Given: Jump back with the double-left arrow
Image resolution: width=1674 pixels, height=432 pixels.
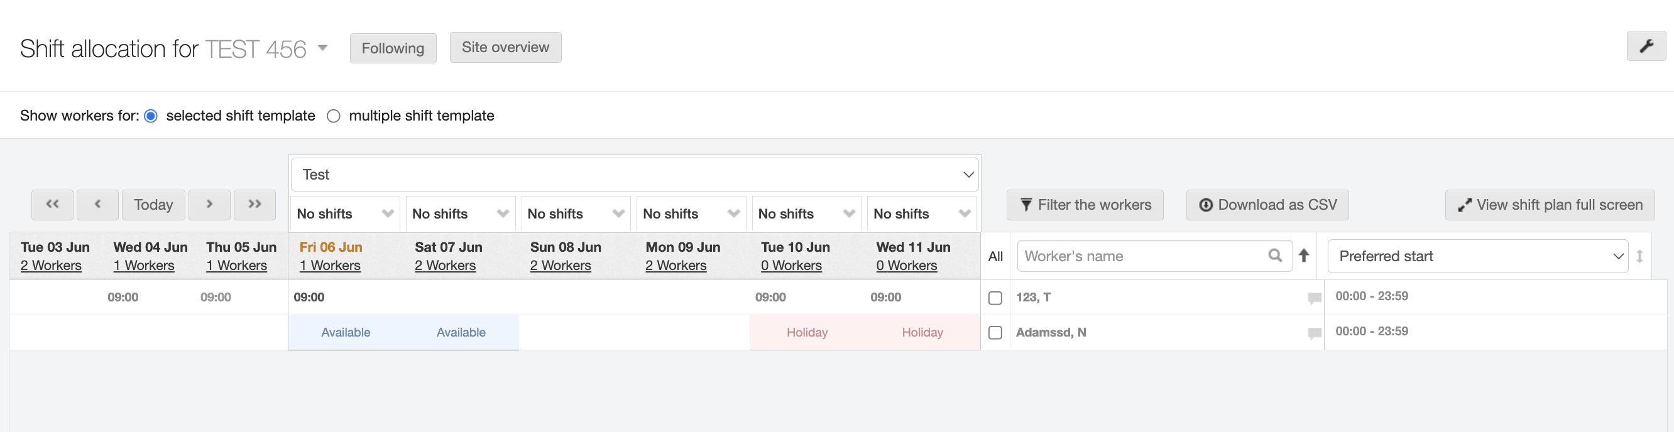Looking at the screenshot, I should coord(53,205).
